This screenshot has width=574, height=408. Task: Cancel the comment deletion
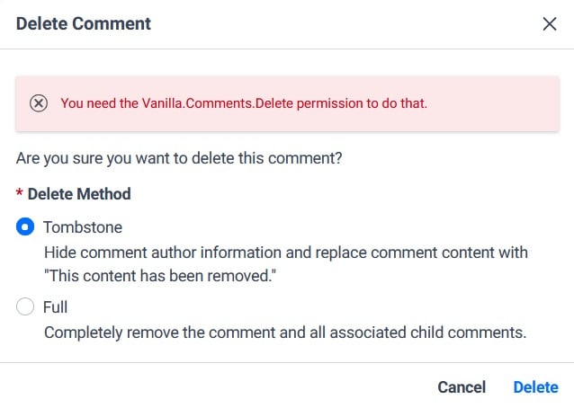pos(462,387)
